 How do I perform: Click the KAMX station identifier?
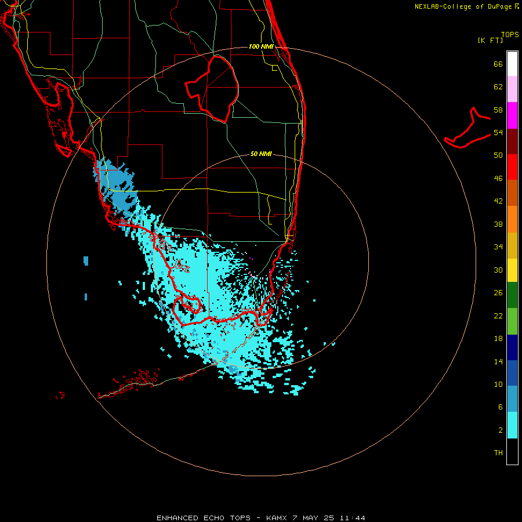coord(278,518)
